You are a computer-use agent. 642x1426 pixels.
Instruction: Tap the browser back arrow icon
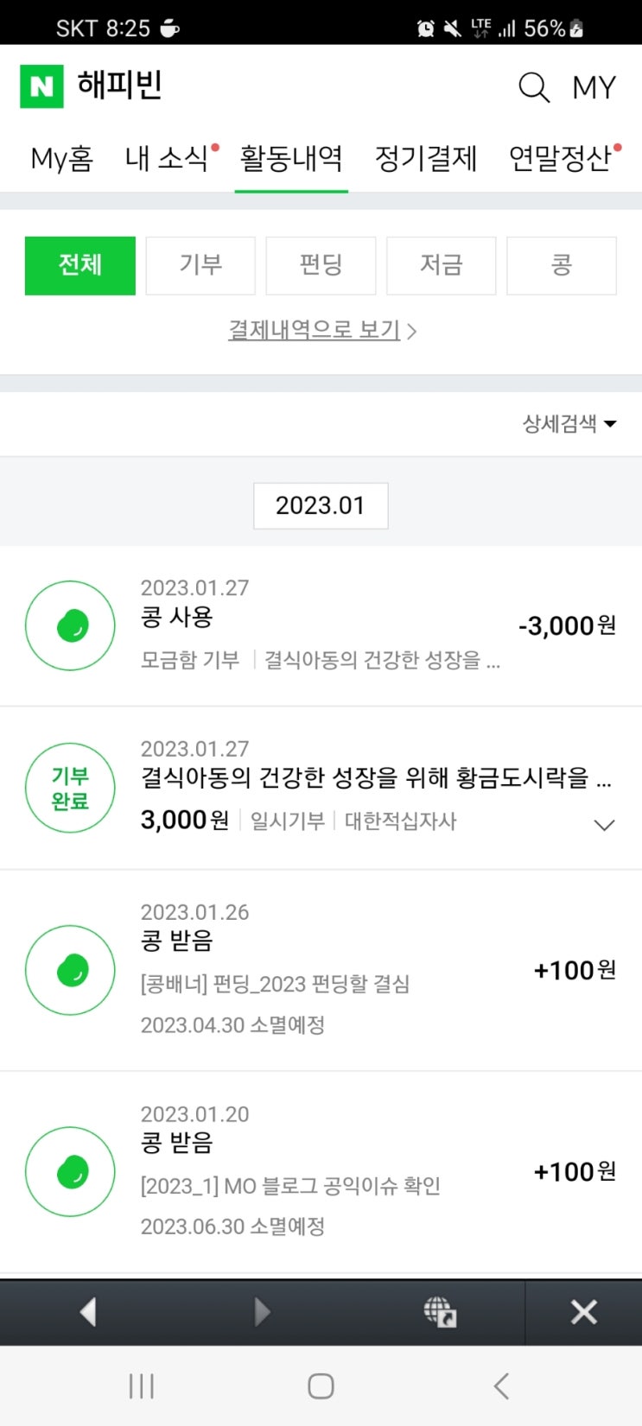(x=87, y=1312)
